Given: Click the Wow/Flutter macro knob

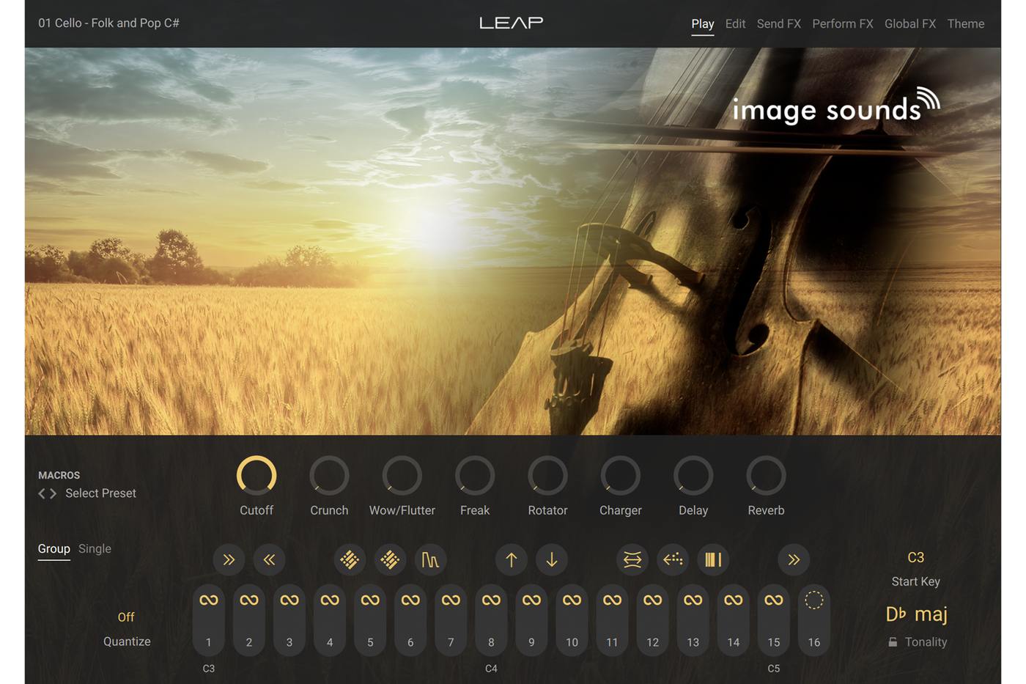Looking at the screenshot, I should 402,475.
